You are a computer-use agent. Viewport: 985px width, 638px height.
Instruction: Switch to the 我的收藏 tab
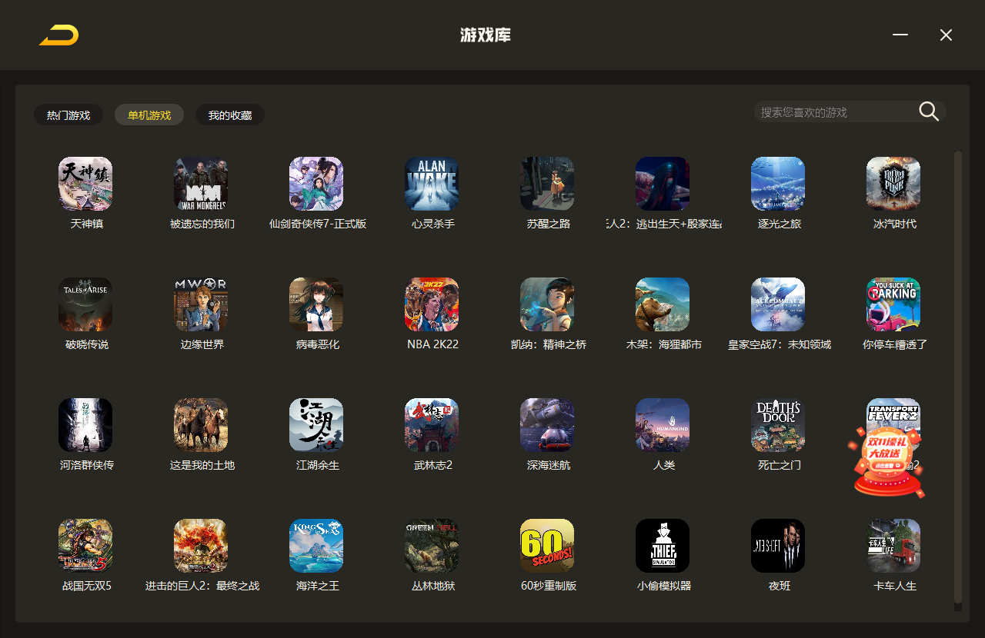click(x=230, y=115)
